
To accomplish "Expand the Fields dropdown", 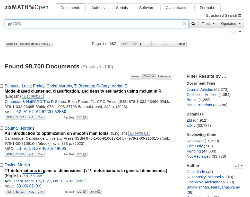I will pyautogui.click(x=208, y=24).
